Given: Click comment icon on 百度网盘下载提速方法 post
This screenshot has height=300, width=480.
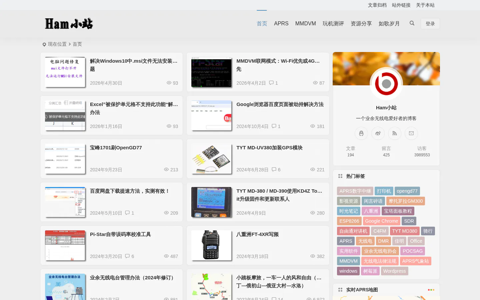Looking at the screenshot, I should pyautogui.click(x=127, y=213).
